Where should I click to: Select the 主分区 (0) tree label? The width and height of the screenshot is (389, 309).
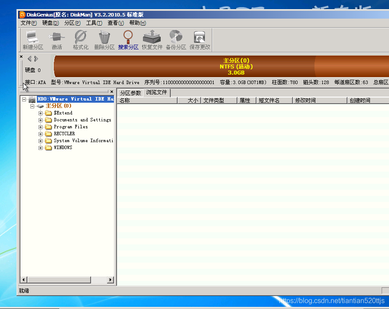click(x=58, y=106)
